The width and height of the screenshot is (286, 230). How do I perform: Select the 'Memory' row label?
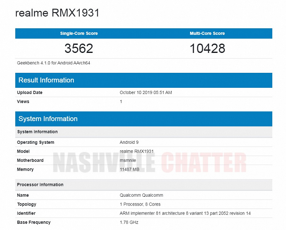pyautogui.click(x=25, y=169)
